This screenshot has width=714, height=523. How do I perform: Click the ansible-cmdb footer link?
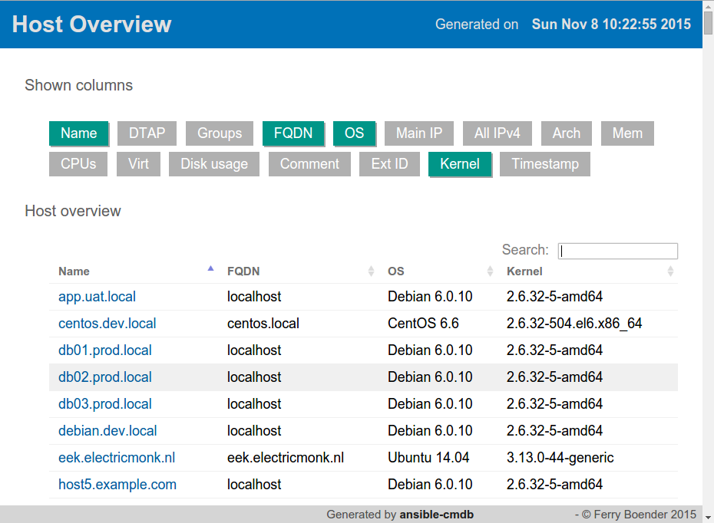[x=436, y=515]
